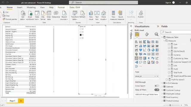The image size is (191, 107).
Task: Open the Transform data dropdown
Action: (x=75, y=18)
